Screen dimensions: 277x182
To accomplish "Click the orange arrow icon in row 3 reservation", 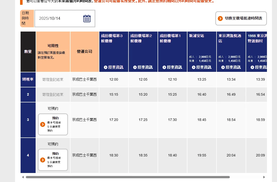I will [43, 124].
